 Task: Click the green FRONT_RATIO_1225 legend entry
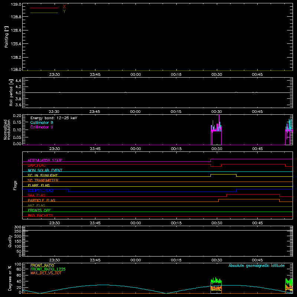click(x=48, y=269)
